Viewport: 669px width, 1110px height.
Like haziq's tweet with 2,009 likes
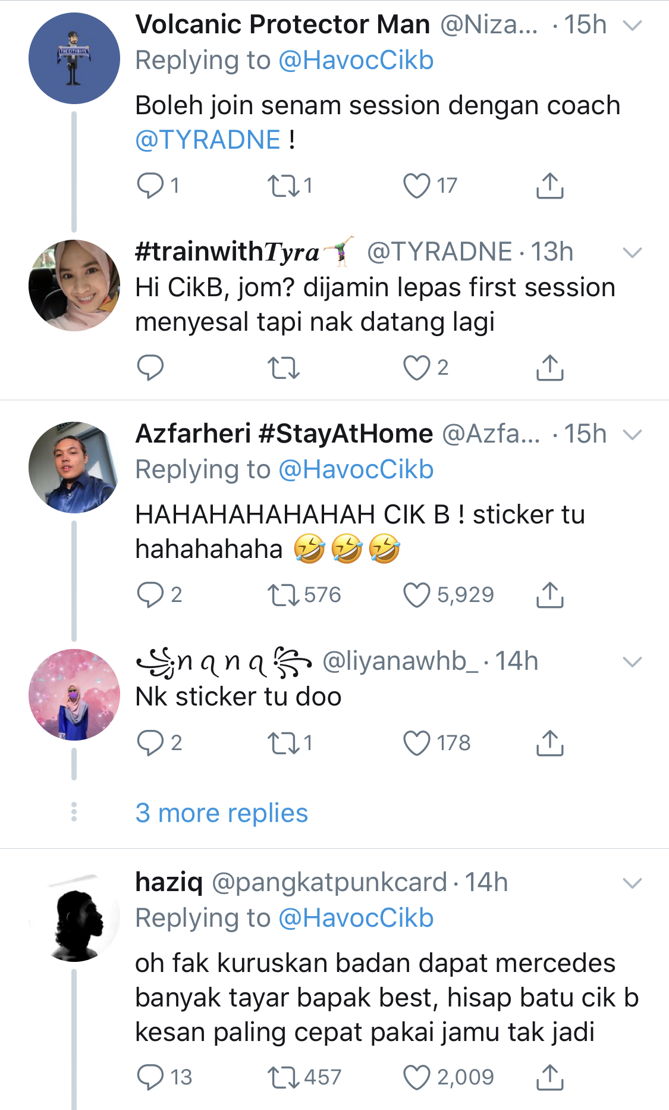click(416, 1077)
